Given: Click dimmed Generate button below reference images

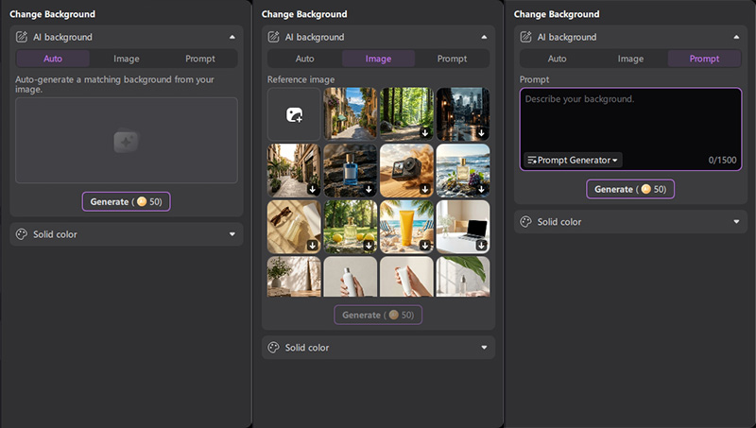Looking at the screenshot, I should tap(378, 315).
